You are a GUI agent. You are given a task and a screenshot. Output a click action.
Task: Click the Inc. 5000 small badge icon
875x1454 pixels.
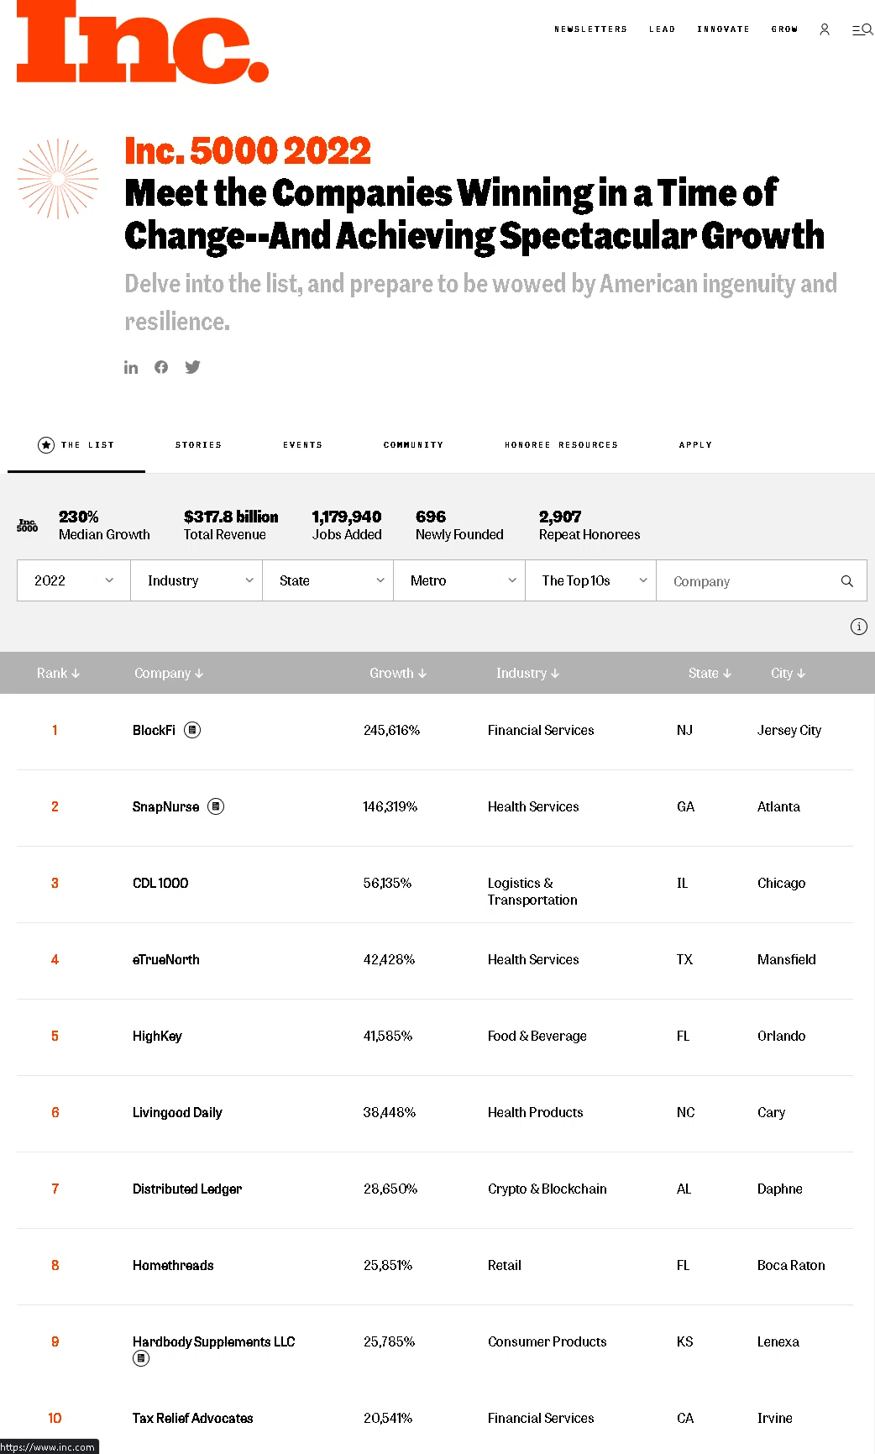click(x=28, y=525)
